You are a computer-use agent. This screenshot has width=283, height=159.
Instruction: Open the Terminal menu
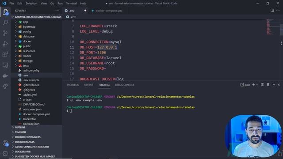(x=71, y=4)
